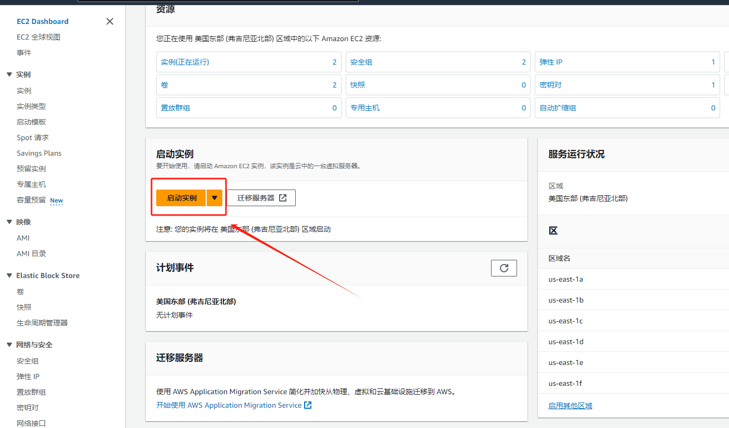Open 容量预留 in sidebar
This screenshot has width=729, height=428.
(x=31, y=200)
